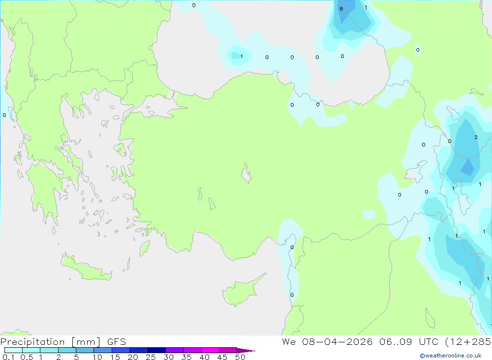Click the legend label "50"

[x=241, y=357]
